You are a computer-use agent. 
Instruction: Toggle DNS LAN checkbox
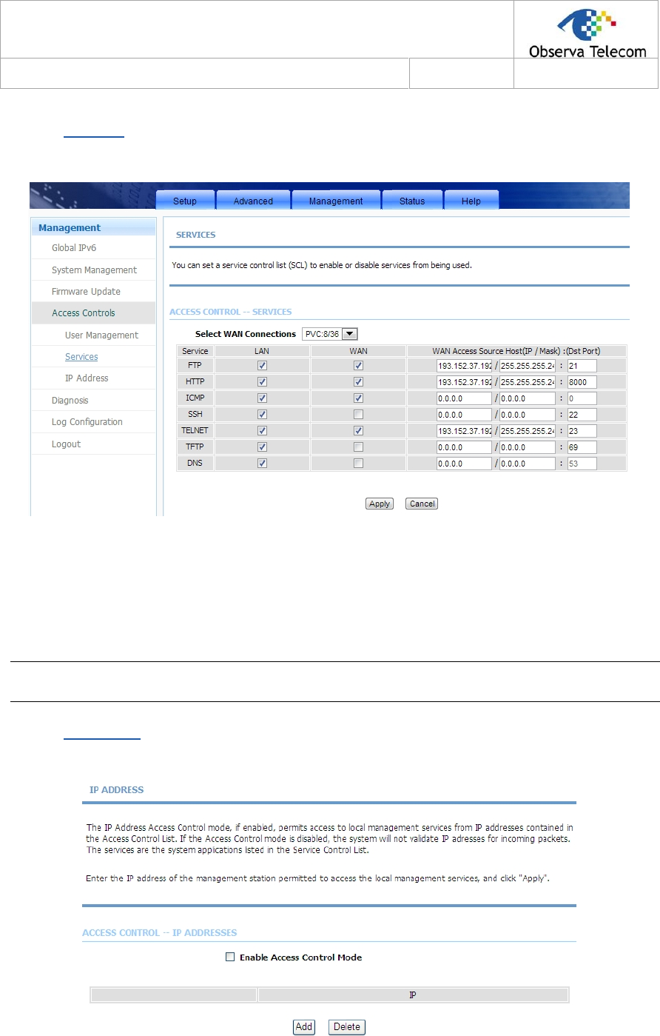click(262, 464)
